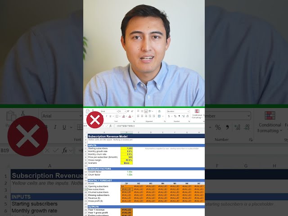Open Font dialog launcher in center ribbon

134,121
